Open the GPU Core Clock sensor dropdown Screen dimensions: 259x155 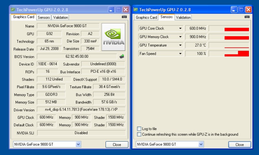point(180,28)
